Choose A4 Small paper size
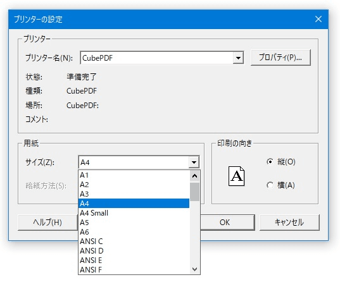Screen dimensions: 340x282 pos(134,213)
